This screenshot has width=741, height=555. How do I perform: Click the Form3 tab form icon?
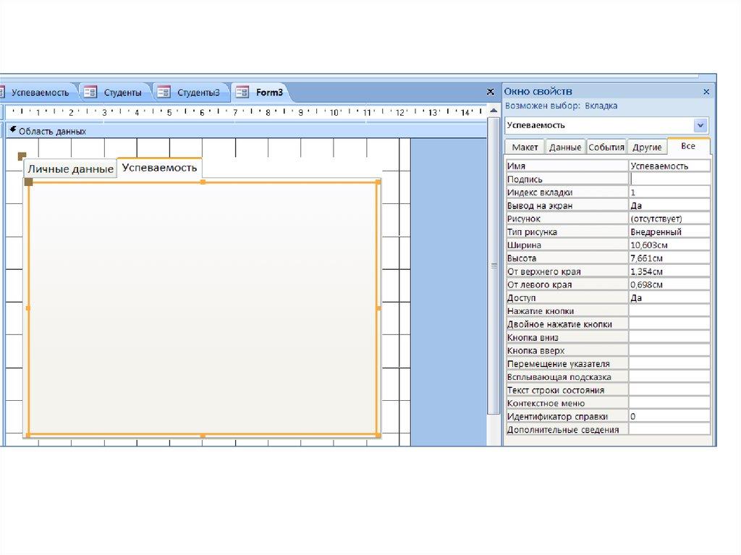[x=242, y=92]
